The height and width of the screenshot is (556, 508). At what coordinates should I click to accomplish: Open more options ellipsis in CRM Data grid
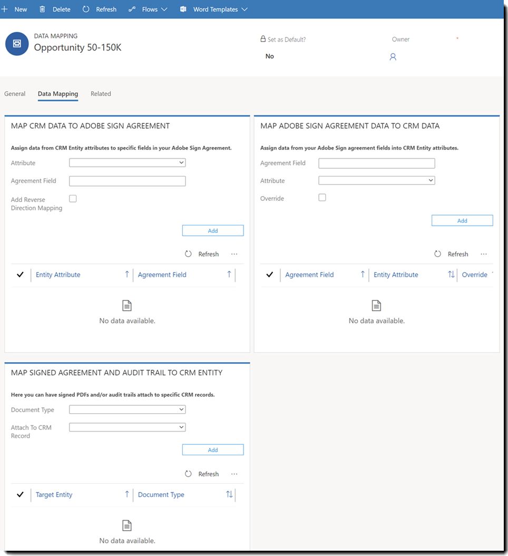(x=235, y=254)
